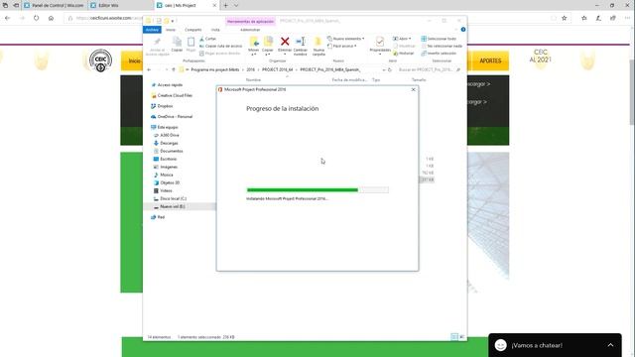The height and width of the screenshot is (357, 635).
Task: Open the Archivo tab in Explorer
Action: coord(152,30)
